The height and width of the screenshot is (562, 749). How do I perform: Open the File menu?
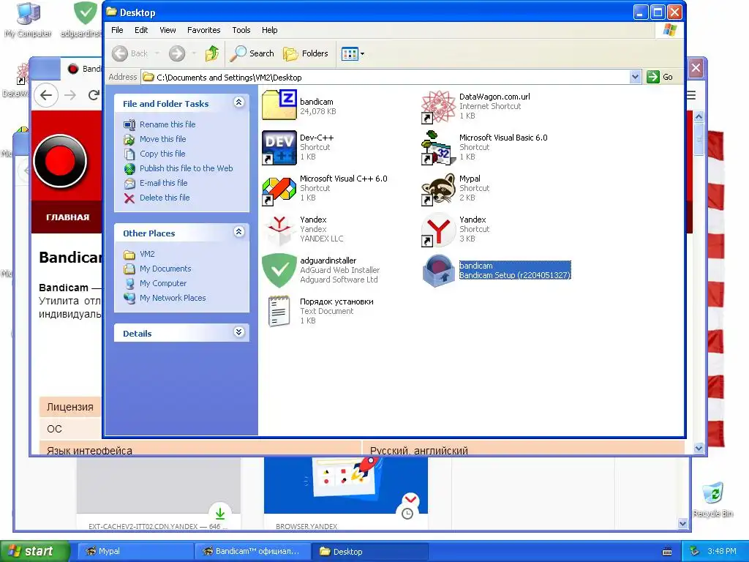coord(117,30)
